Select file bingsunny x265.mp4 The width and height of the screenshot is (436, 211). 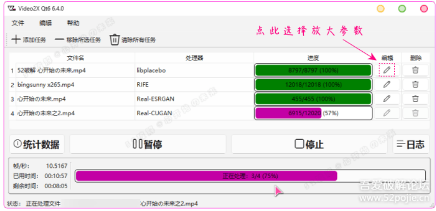pyautogui.click(x=75, y=85)
